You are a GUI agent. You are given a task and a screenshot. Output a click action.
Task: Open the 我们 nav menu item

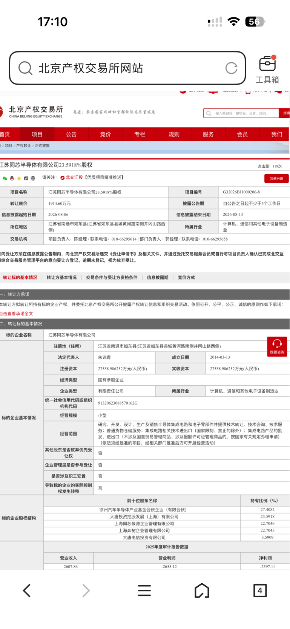point(276,134)
